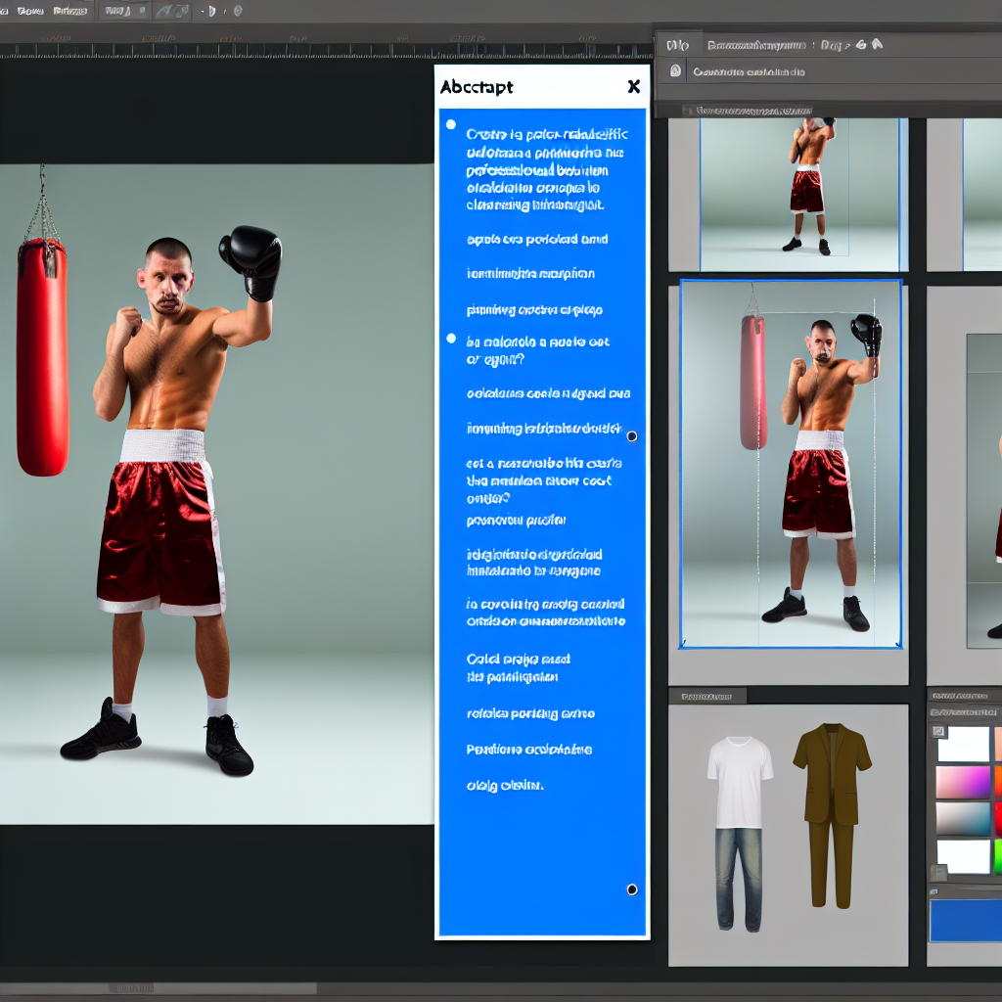1002x1002 pixels.
Task: Toggle the dark dot mid-right of blue panel
Action: coord(631,436)
